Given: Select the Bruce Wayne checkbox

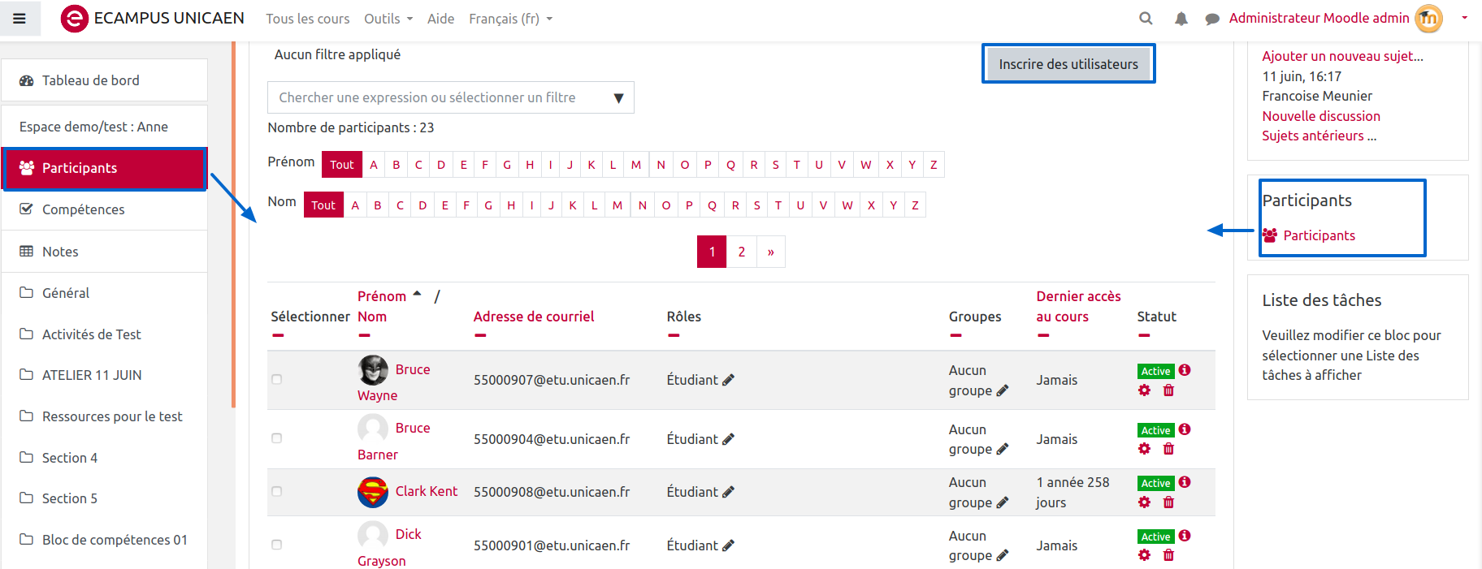Looking at the screenshot, I should click(x=277, y=379).
